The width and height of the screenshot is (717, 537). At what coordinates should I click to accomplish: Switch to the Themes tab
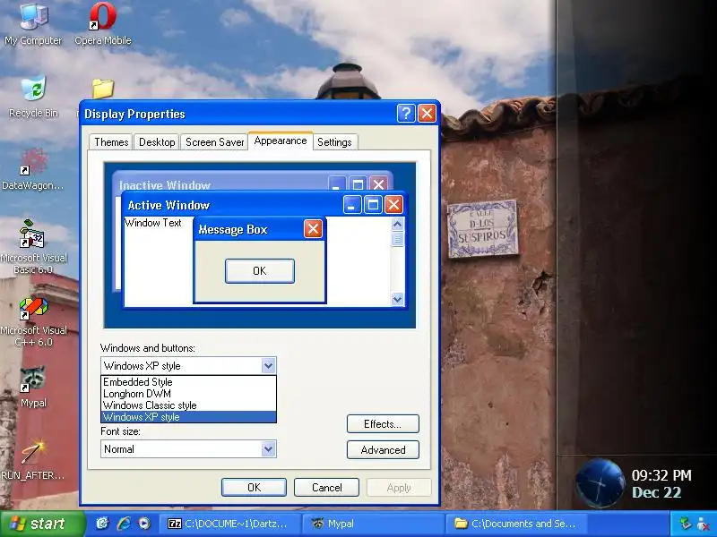pos(111,142)
